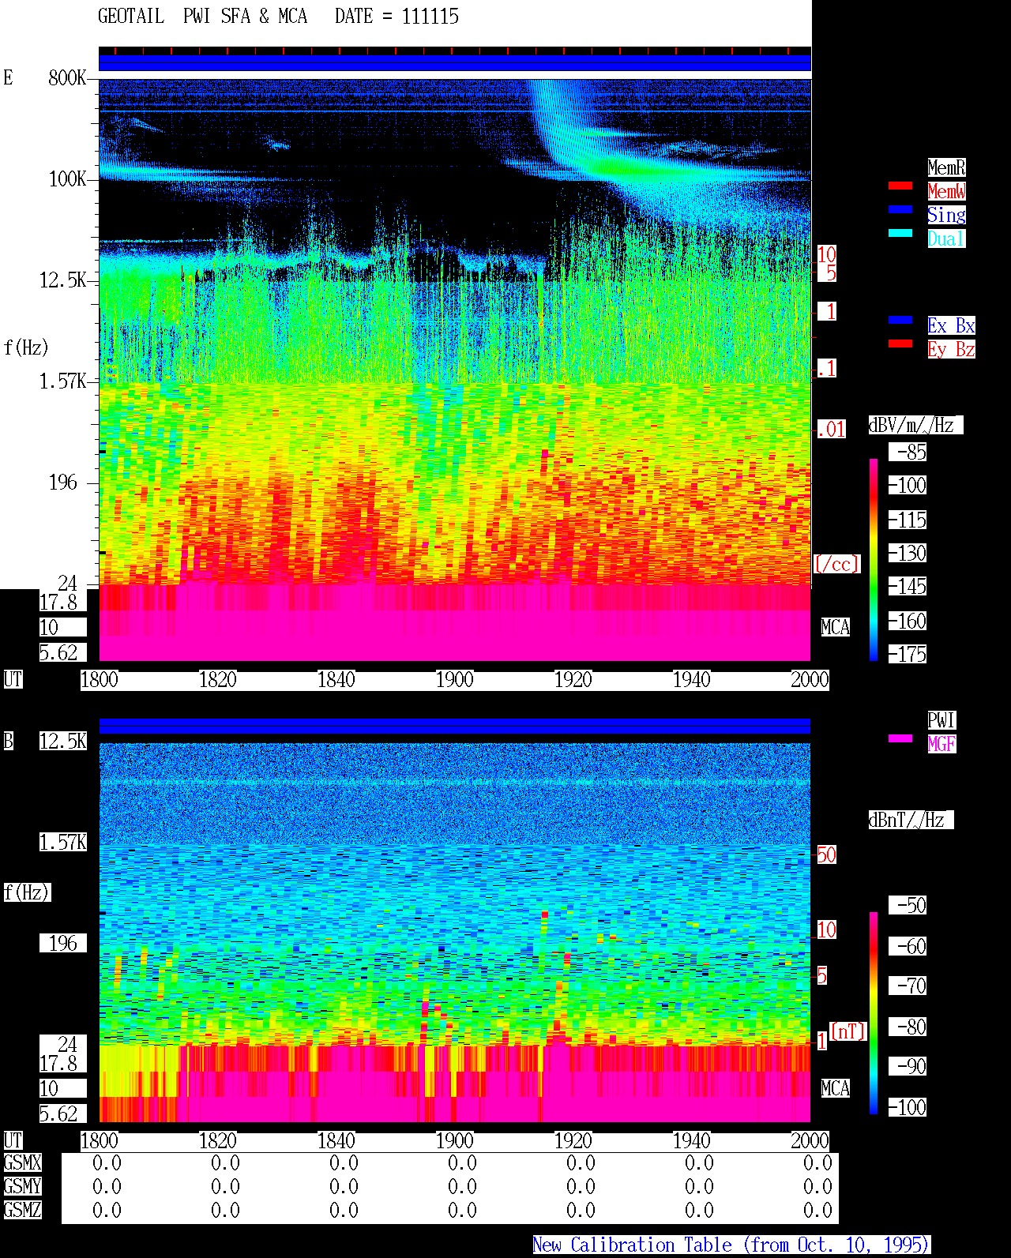Click the blue mode bar above E spectrogram
The image size is (1011, 1258).
click(455, 62)
